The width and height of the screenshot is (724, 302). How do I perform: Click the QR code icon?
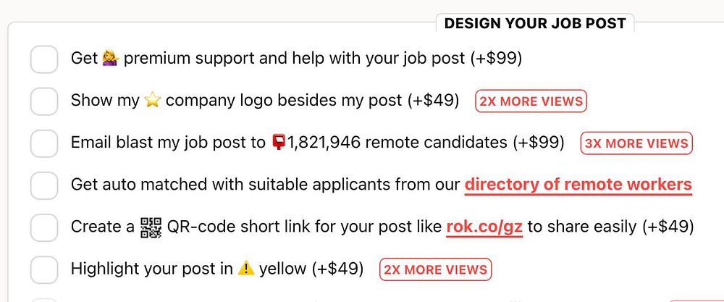click(x=151, y=227)
